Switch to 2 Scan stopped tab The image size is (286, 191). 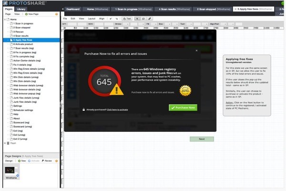213,9
